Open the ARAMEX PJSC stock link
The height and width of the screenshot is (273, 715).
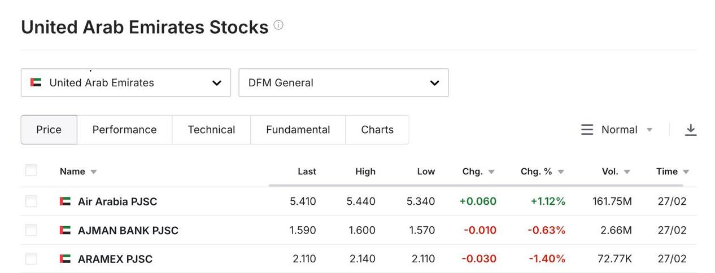(115, 259)
